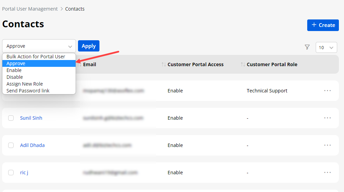Sort by Customer Portal Access column arrows
The image size is (344, 192).
[x=164, y=64]
